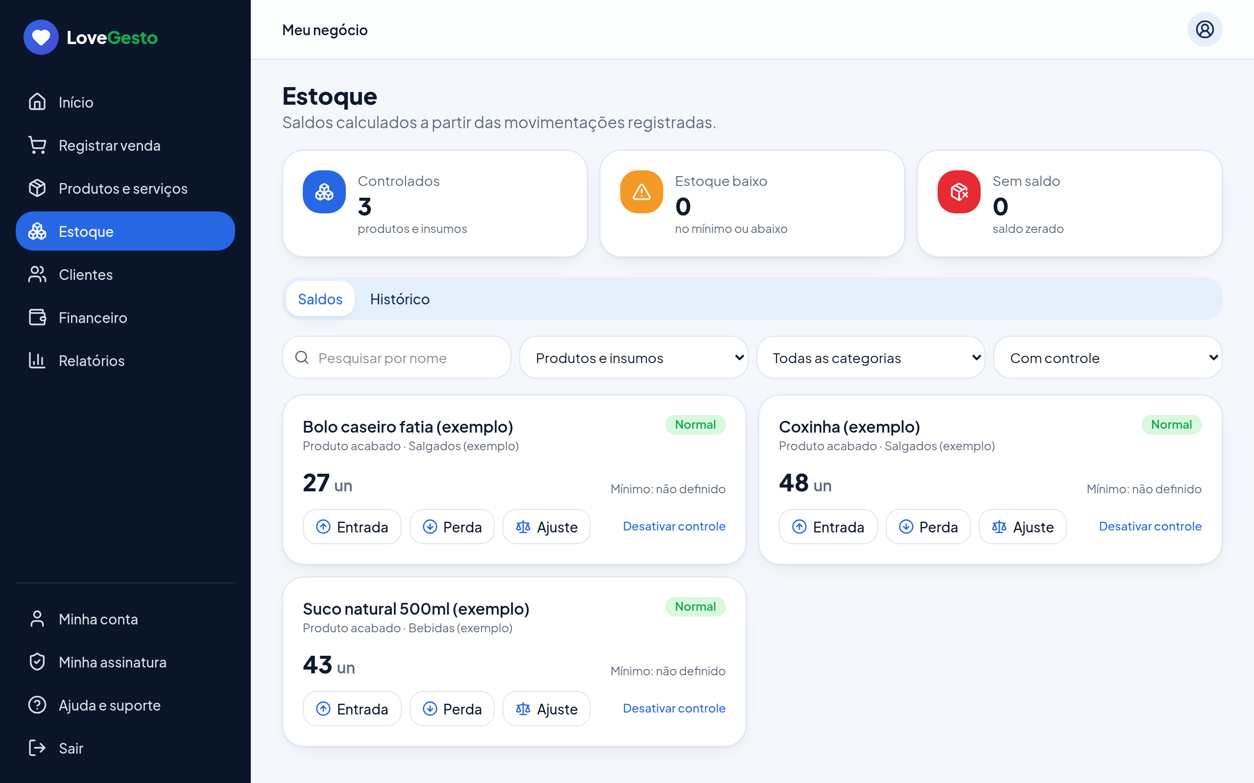Click the Sair logout icon

[37, 748]
